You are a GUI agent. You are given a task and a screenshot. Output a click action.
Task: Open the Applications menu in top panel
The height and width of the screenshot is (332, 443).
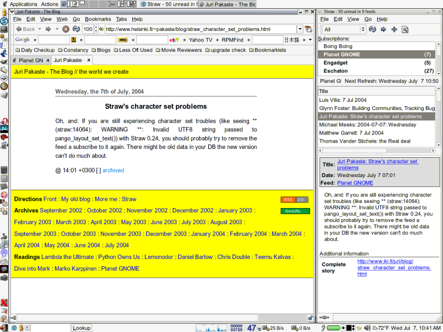(23, 4)
